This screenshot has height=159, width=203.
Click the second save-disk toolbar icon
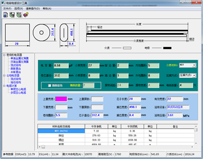(12, 15)
